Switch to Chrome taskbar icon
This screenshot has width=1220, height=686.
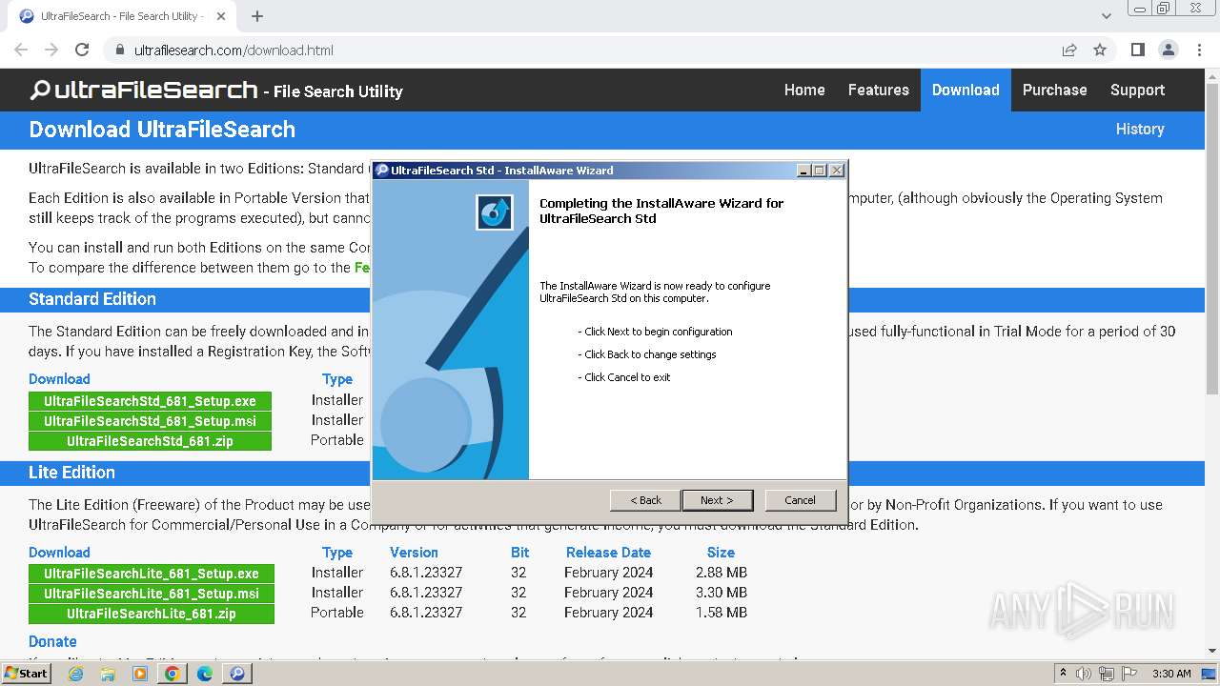point(172,674)
